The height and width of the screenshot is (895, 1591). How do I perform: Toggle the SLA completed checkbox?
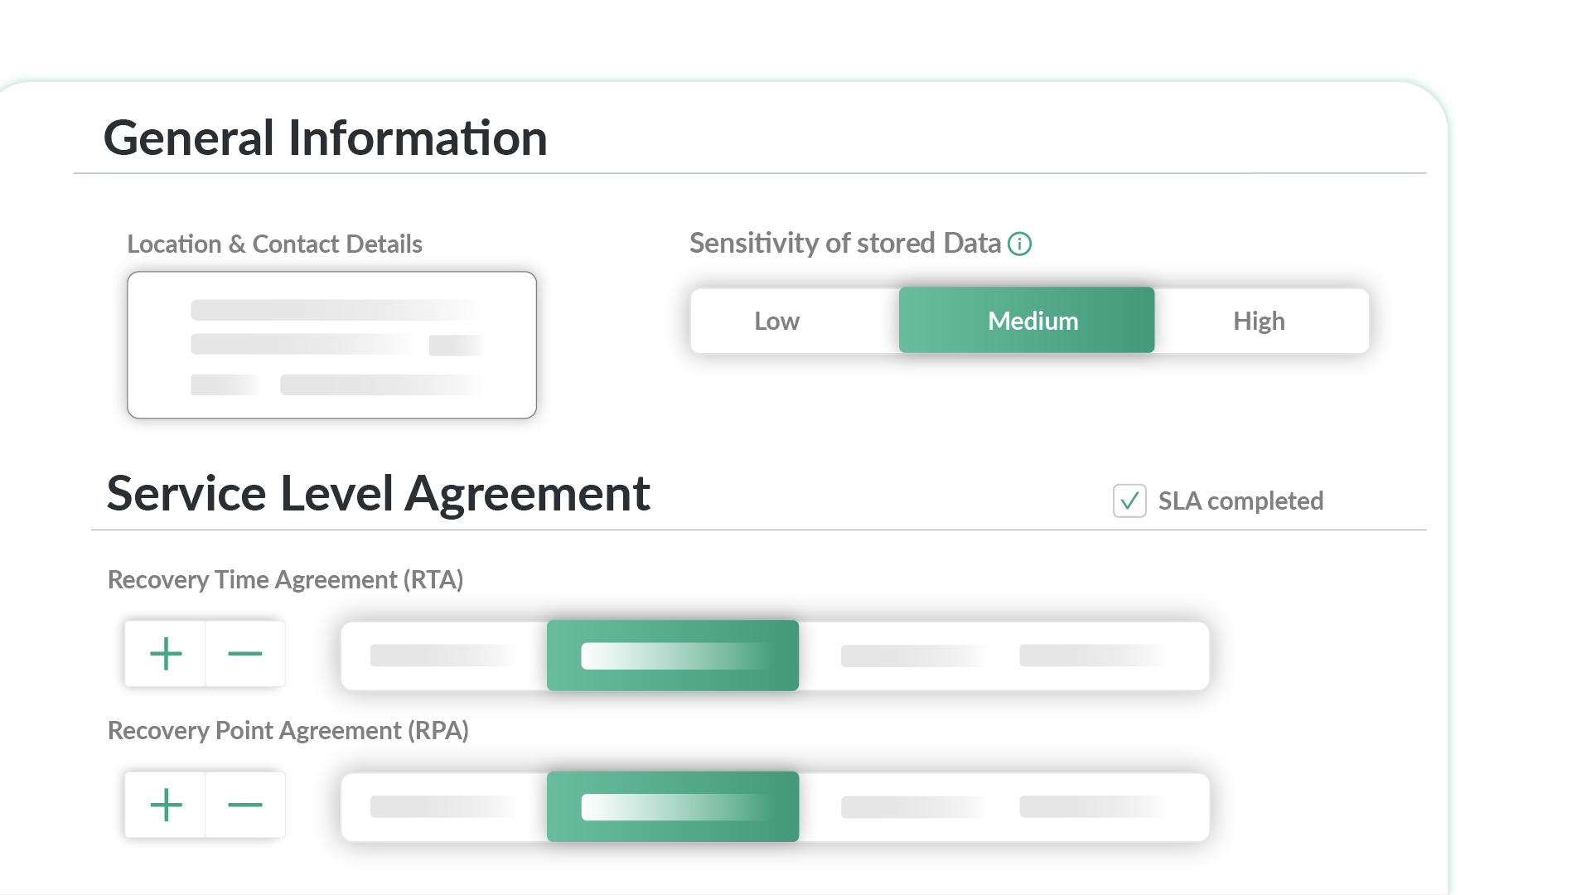pos(1129,501)
